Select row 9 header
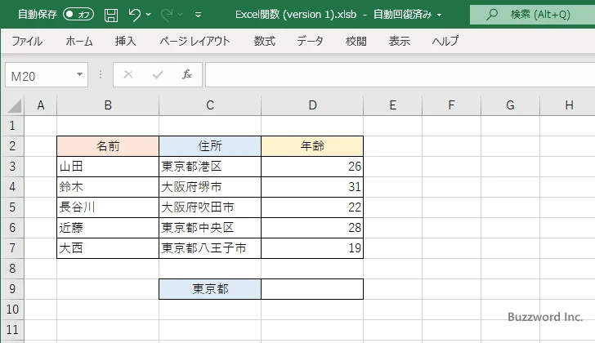Image resolution: width=595 pixels, height=343 pixels. (x=12, y=289)
